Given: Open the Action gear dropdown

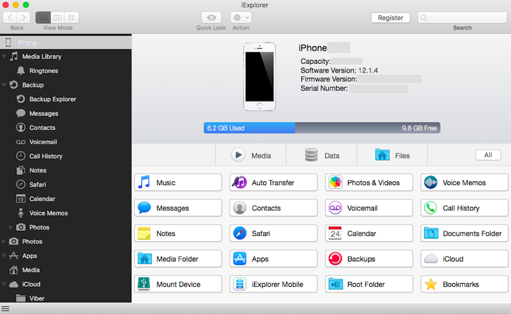Looking at the screenshot, I should pos(241,18).
